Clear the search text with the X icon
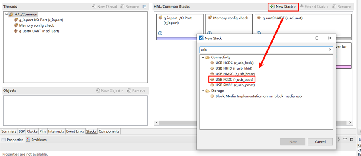Viewport: 361px width, 156px height. click(x=330, y=50)
